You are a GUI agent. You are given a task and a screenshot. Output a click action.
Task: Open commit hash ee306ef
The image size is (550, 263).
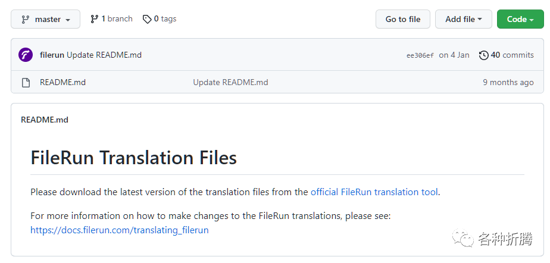click(420, 55)
